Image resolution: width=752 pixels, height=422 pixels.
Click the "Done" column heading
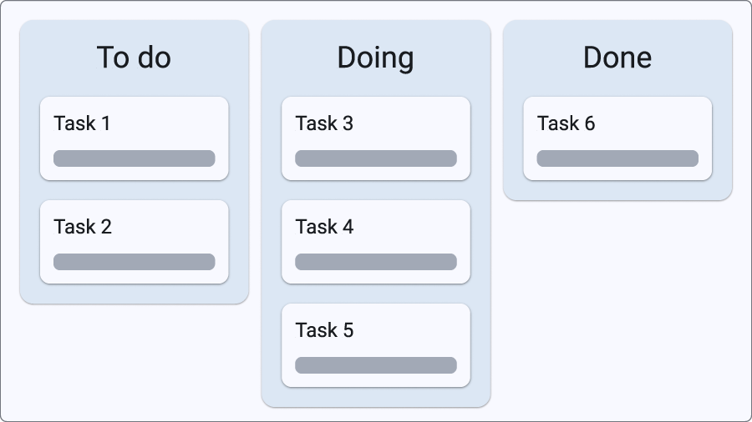click(617, 58)
